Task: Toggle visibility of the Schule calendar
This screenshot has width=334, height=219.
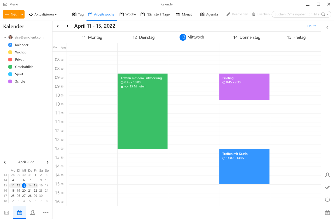Action: 10,81
